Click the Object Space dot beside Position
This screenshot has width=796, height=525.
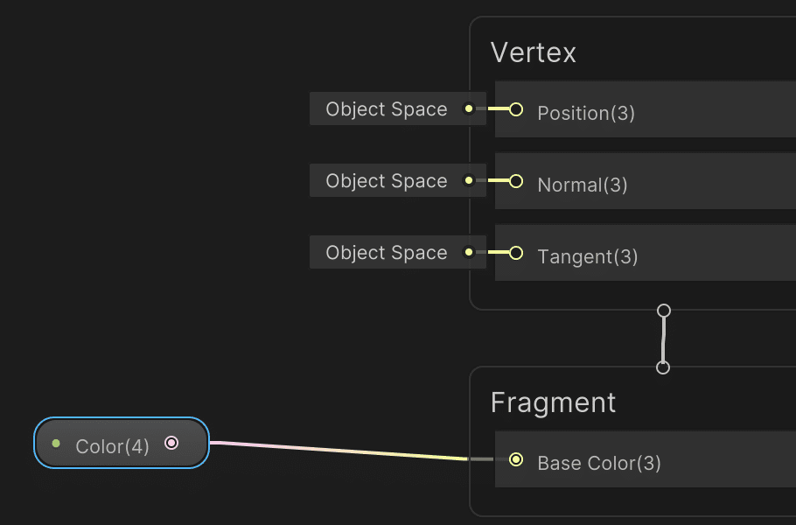(469, 109)
